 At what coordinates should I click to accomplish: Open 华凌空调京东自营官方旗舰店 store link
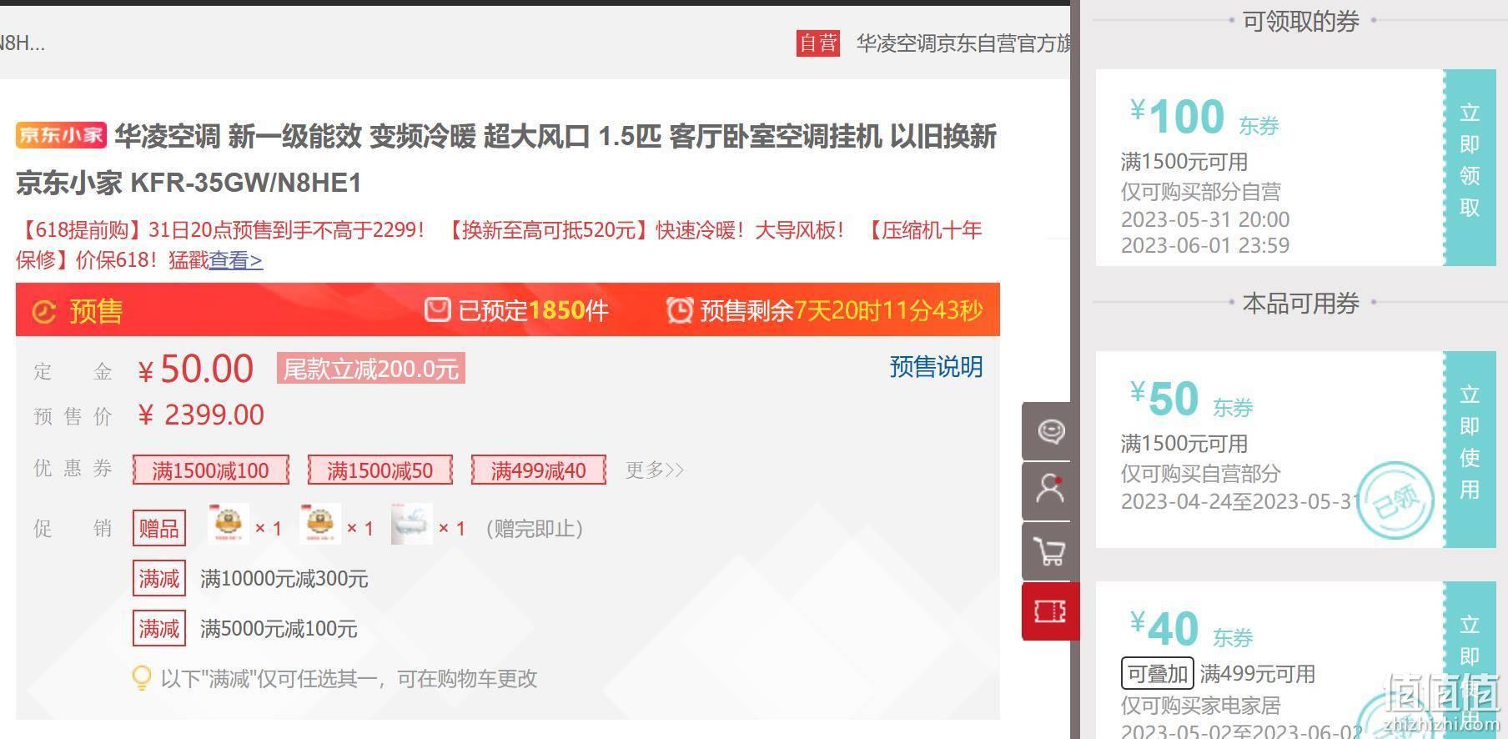[963, 43]
